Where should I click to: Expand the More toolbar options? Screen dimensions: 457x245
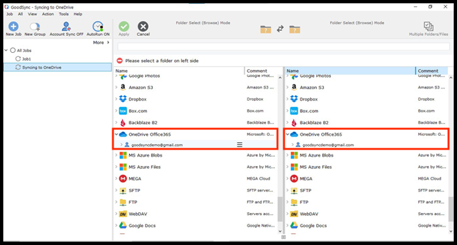pyautogui.click(x=101, y=42)
